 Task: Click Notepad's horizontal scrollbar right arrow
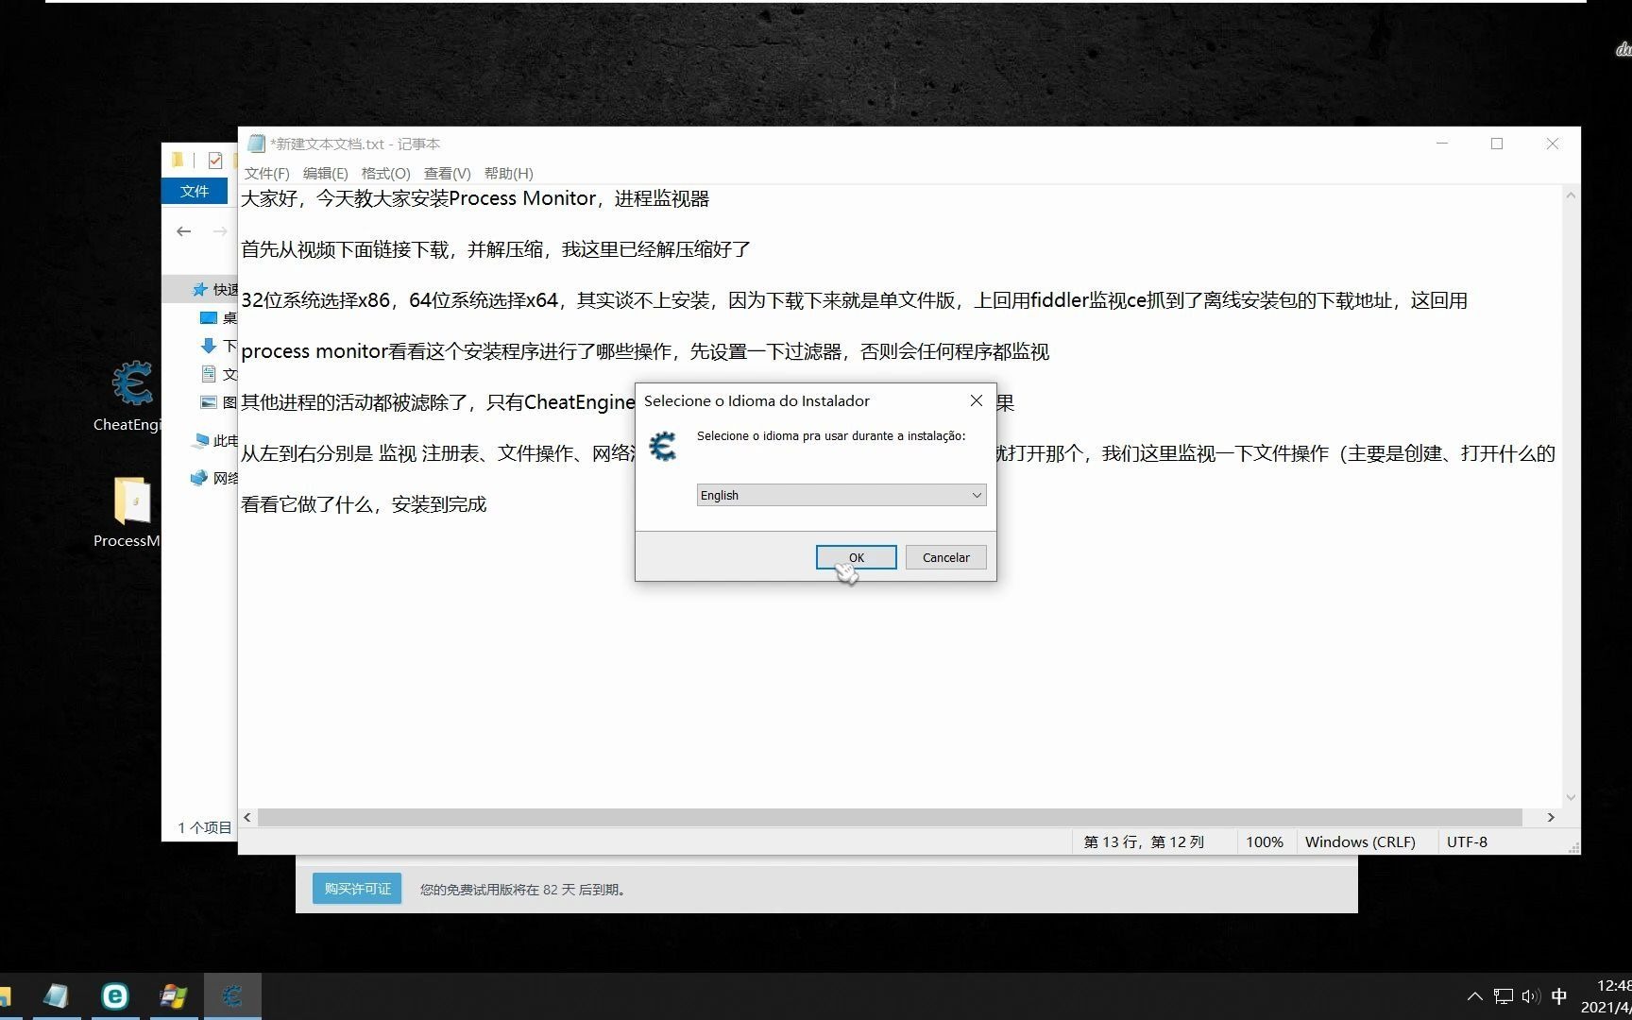click(x=1551, y=817)
